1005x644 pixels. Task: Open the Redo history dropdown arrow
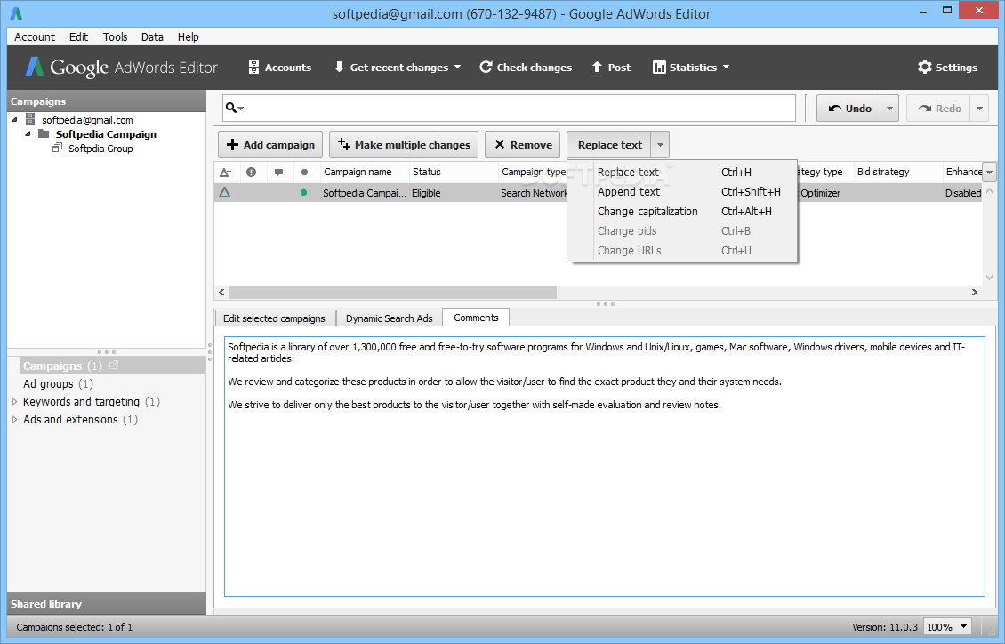979,109
